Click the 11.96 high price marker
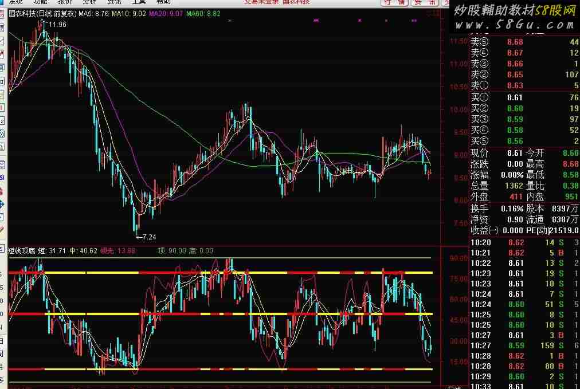 (x=57, y=25)
